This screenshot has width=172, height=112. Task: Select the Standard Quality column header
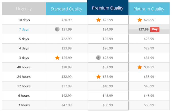[x=67, y=9]
